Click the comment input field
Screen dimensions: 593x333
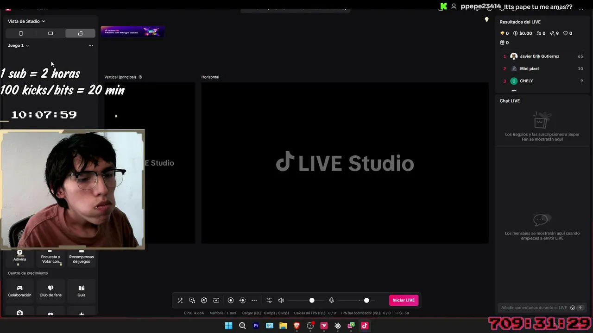pos(534,308)
